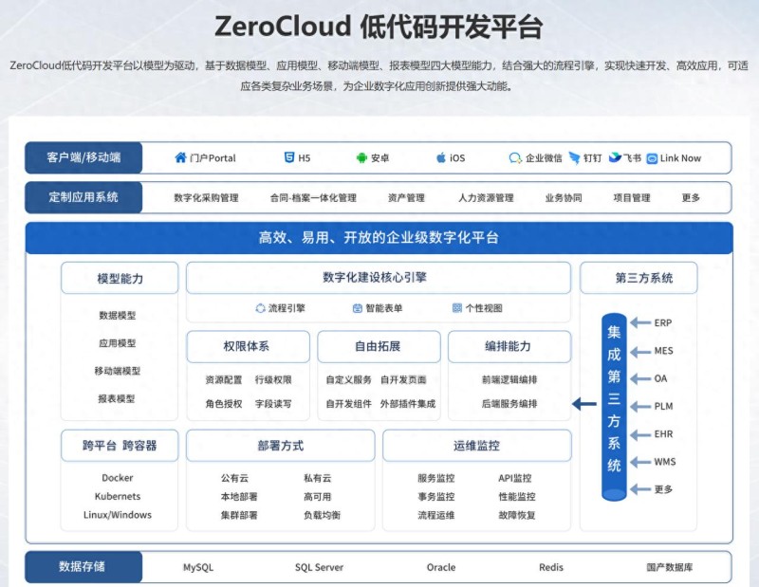Click 业务协同 text

564,198
